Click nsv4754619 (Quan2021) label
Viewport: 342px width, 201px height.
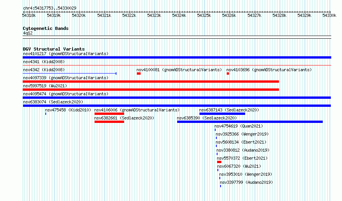(239, 126)
